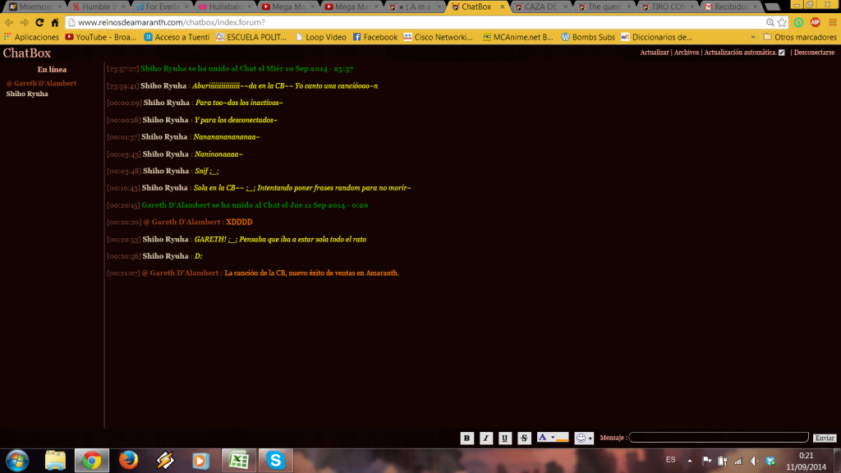Viewport: 841px width, 473px height.
Task: Bookmark this page with the star icon
Action: pyautogui.click(x=783, y=22)
